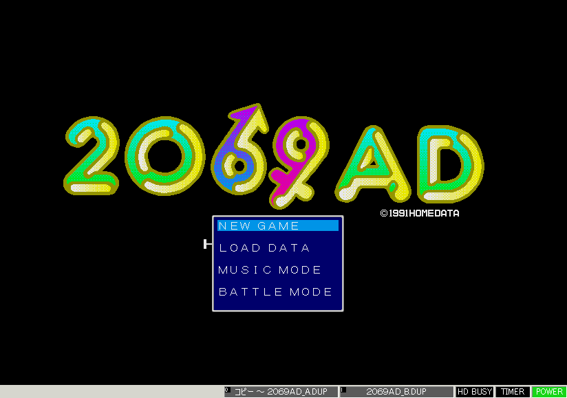This screenshot has width=567, height=398.
Task: Select LOAD DATA in the title menu
Action: point(265,247)
